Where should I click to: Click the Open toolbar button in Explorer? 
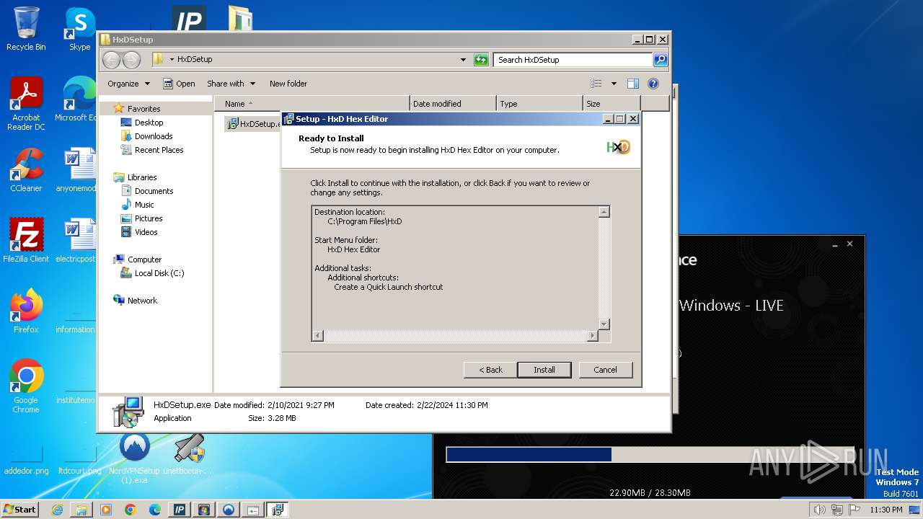point(179,84)
